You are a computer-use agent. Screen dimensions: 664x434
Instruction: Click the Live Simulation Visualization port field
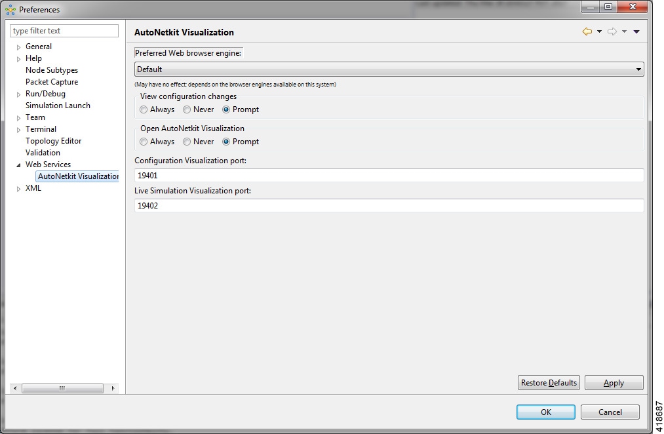(x=389, y=206)
